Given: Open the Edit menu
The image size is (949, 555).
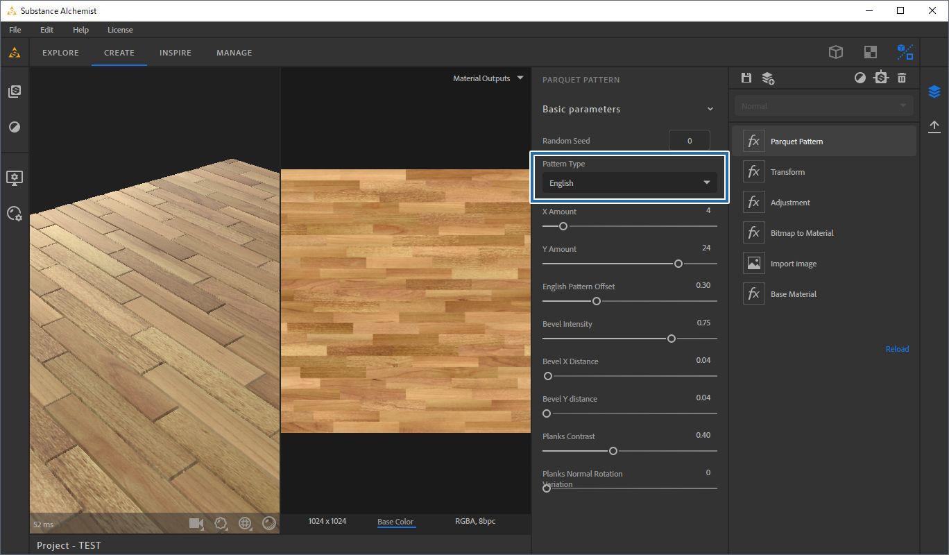Looking at the screenshot, I should click(x=46, y=30).
